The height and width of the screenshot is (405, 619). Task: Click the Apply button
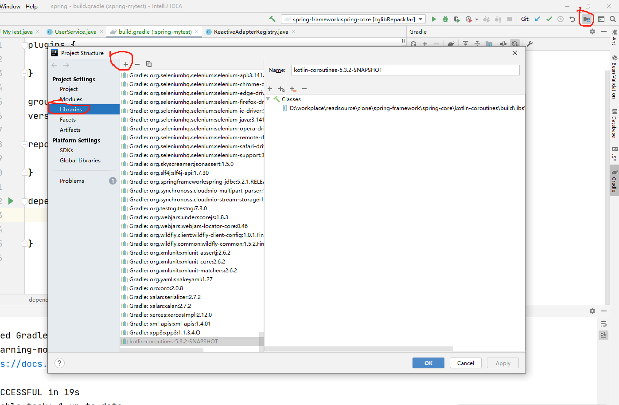coord(503,363)
